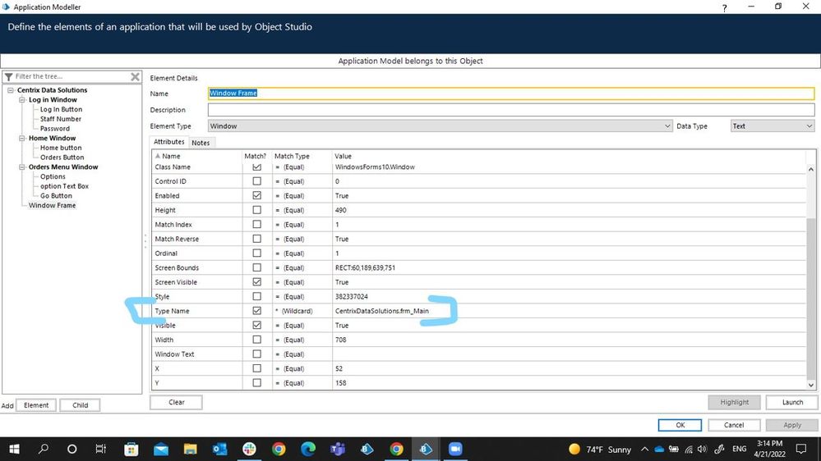This screenshot has height=461, width=821.
Task: Clear the tree filter with X icon
Action: pos(136,76)
